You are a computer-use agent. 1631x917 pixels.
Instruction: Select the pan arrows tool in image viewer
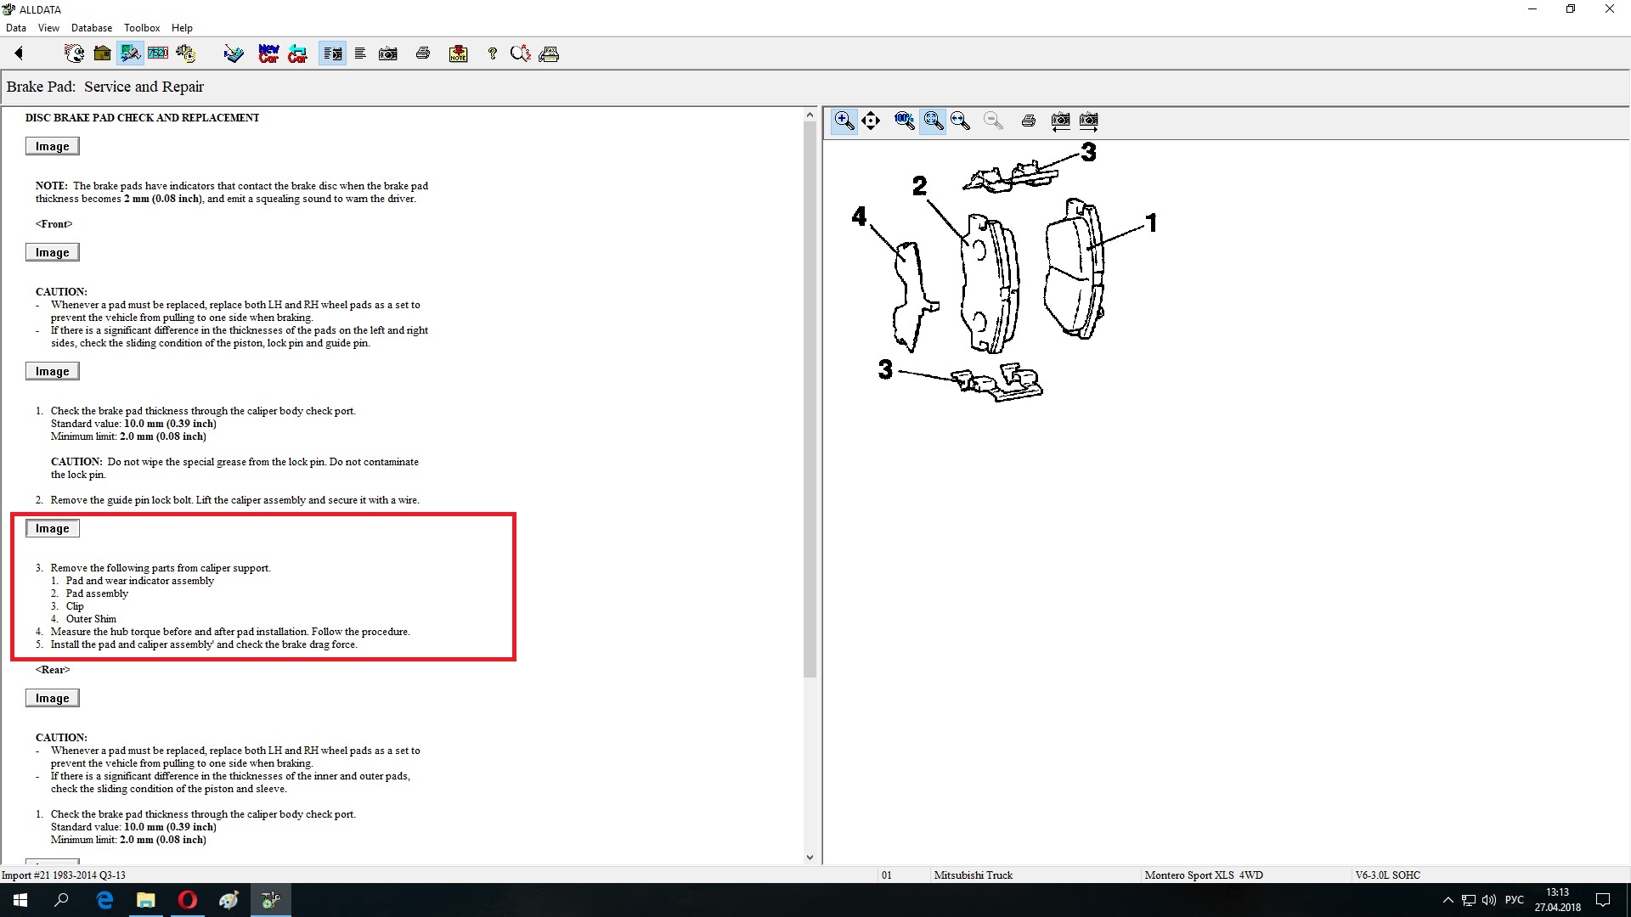871,121
